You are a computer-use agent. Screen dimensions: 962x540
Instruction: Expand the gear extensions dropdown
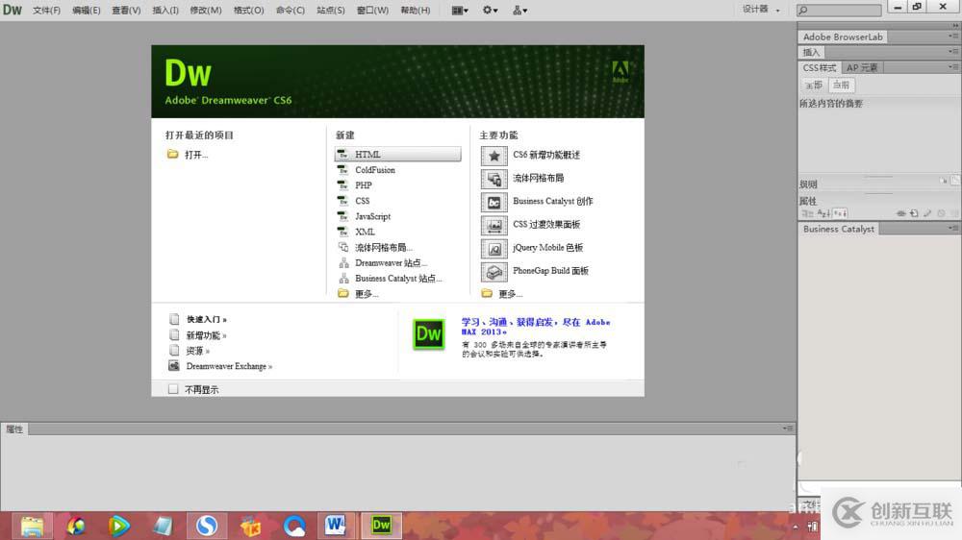(491, 10)
